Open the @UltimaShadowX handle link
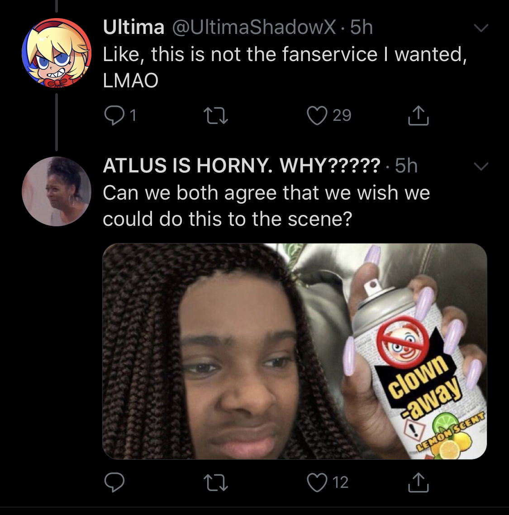This screenshot has height=515, width=509. (254, 27)
